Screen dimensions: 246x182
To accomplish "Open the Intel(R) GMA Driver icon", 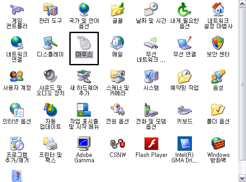I will (x=184, y=144).
